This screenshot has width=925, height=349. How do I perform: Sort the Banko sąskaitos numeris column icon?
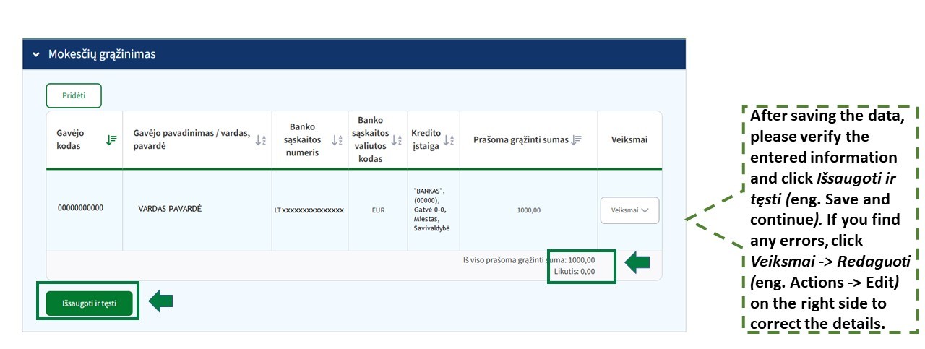[x=337, y=140]
